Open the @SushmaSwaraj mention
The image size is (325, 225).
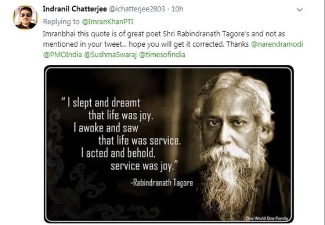point(110,55)
